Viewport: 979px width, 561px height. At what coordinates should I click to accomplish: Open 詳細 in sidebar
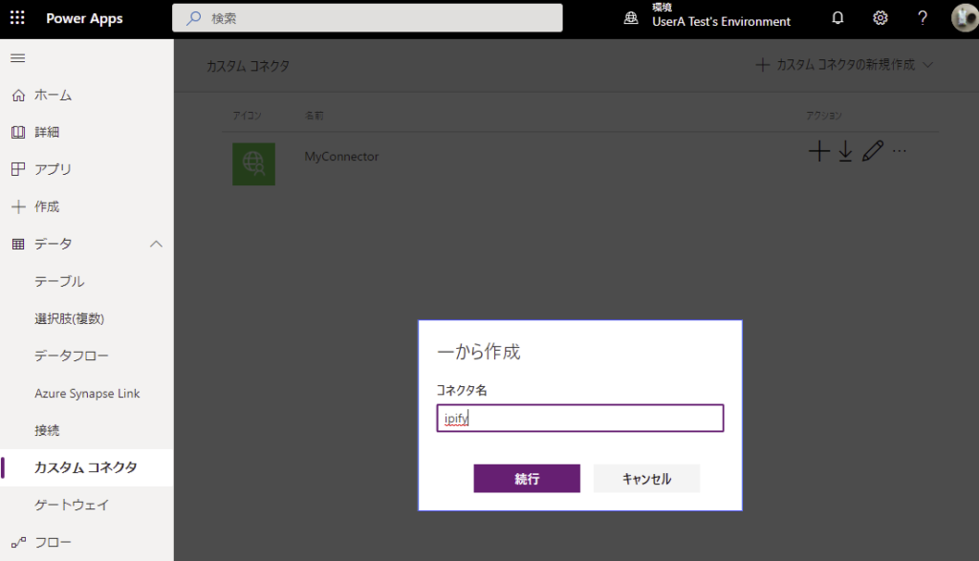(47, 132)
